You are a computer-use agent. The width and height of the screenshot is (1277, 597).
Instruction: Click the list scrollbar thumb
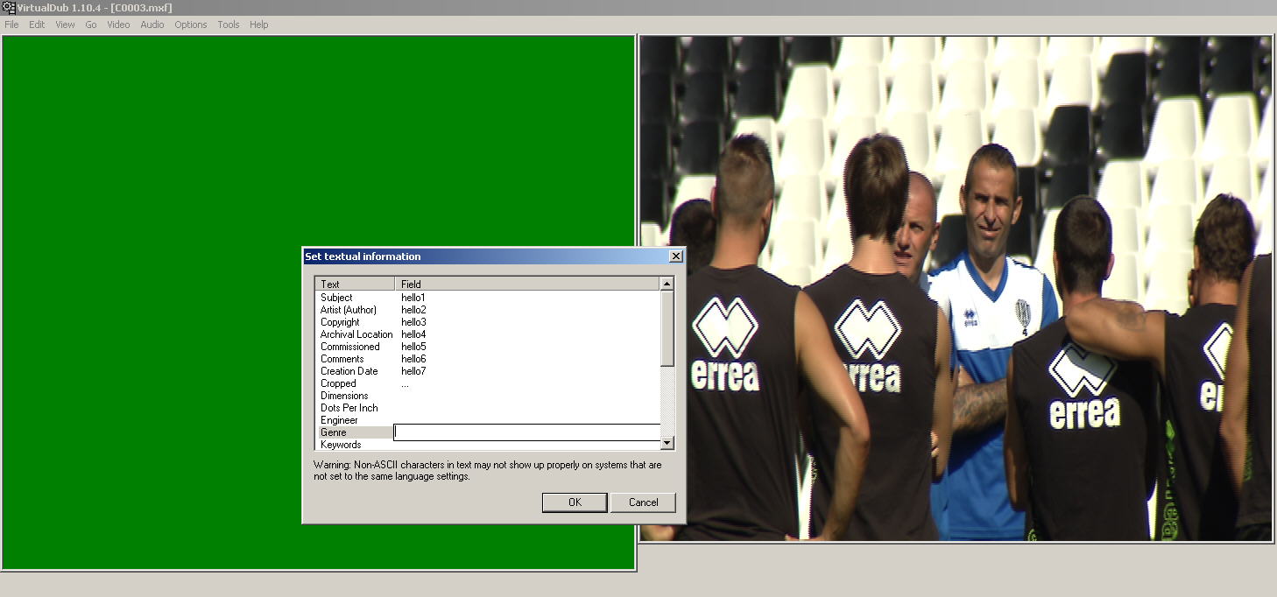667,328
